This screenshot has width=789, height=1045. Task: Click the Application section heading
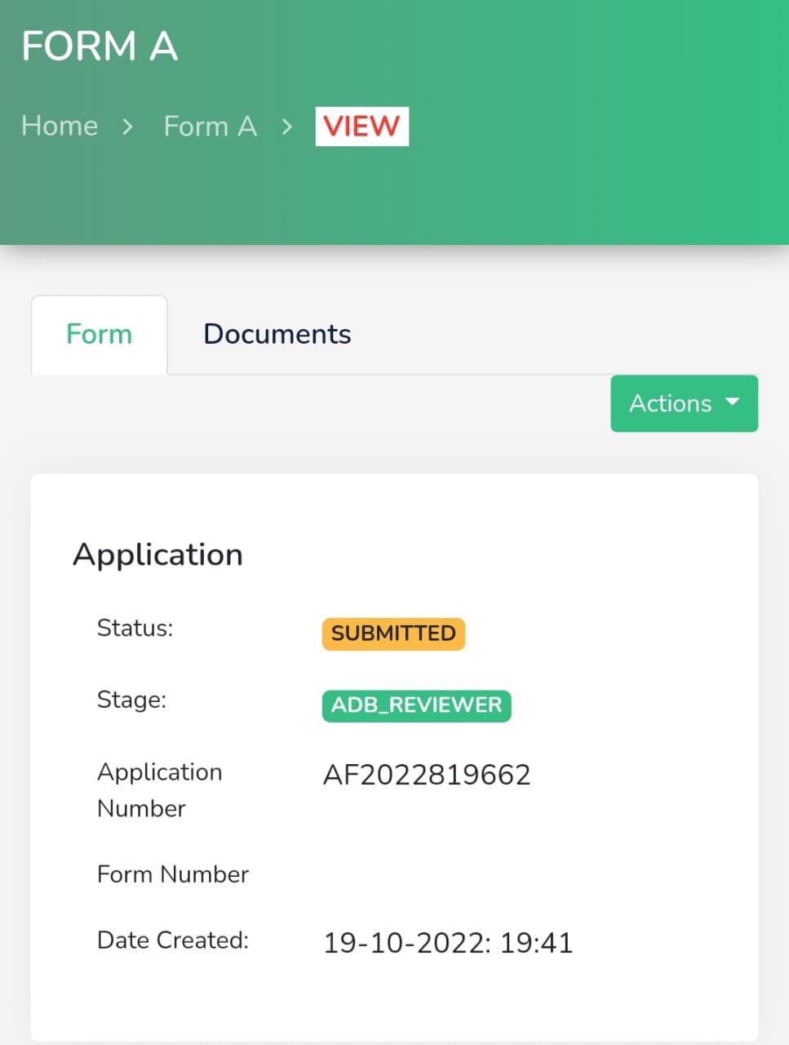tap(157, 555)
